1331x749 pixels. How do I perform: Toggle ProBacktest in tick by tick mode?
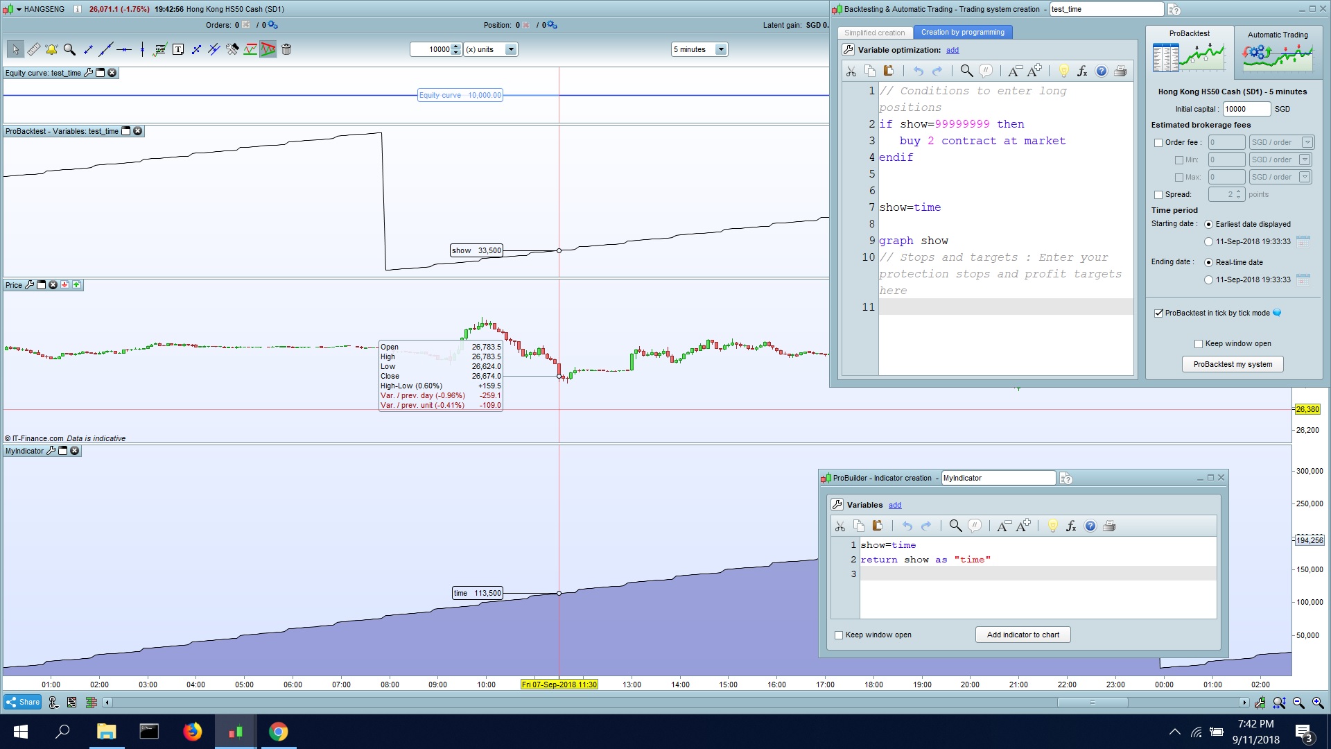(1158, 313)
